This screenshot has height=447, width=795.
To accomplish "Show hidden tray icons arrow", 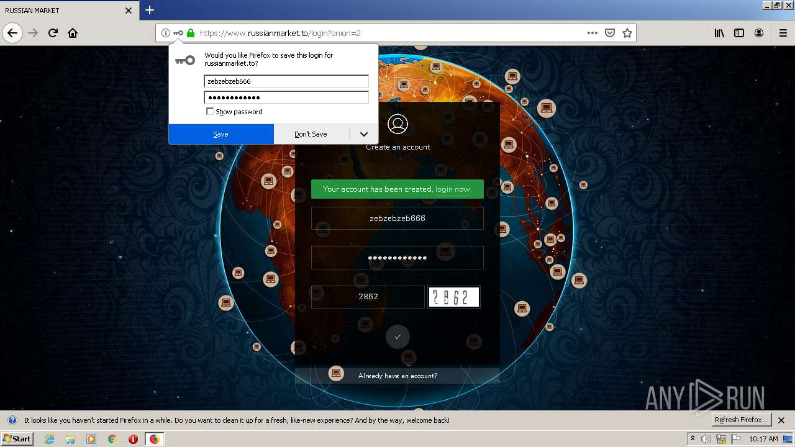I will 693,438.
